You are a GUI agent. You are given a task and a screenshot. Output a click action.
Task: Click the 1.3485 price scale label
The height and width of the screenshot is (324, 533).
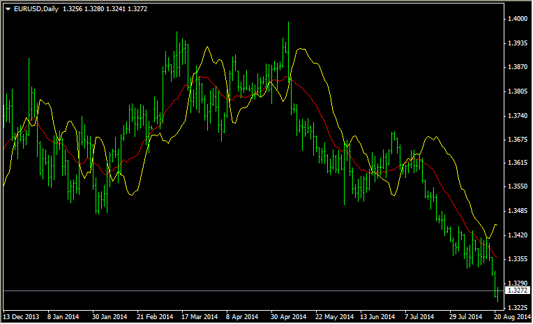click(519, 211)
